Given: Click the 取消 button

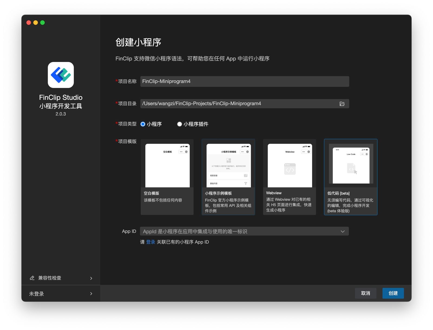Looking at the screenshot, I should (366, 293).
